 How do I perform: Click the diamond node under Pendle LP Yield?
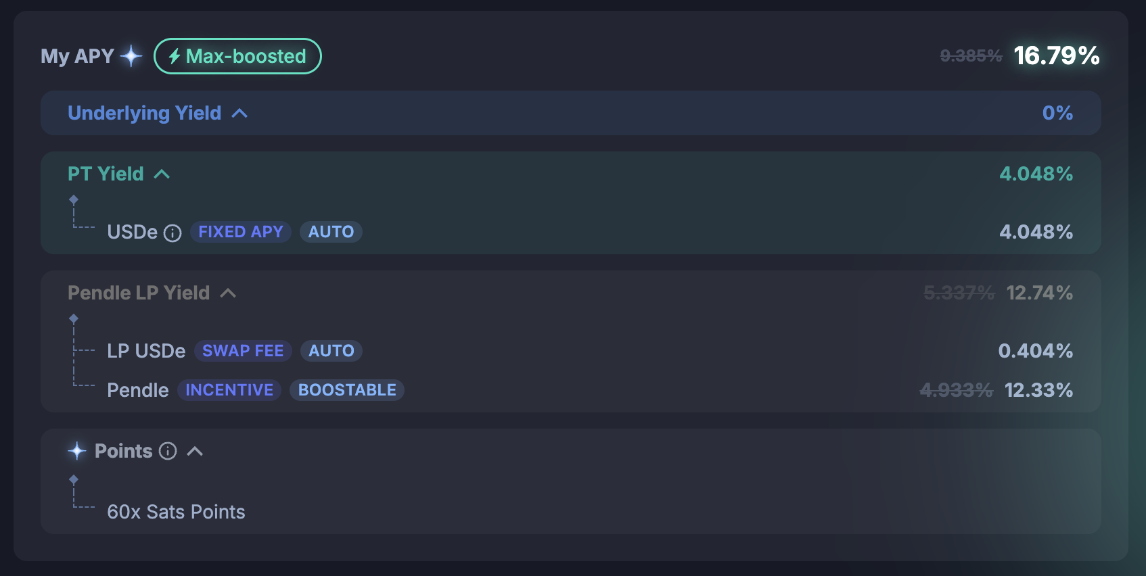tap(74, 318)
